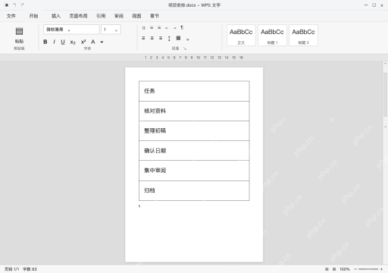This screenshot has height=273, width=388.
Task: Decrease the paragraph indent
Action: pos(167,28)
